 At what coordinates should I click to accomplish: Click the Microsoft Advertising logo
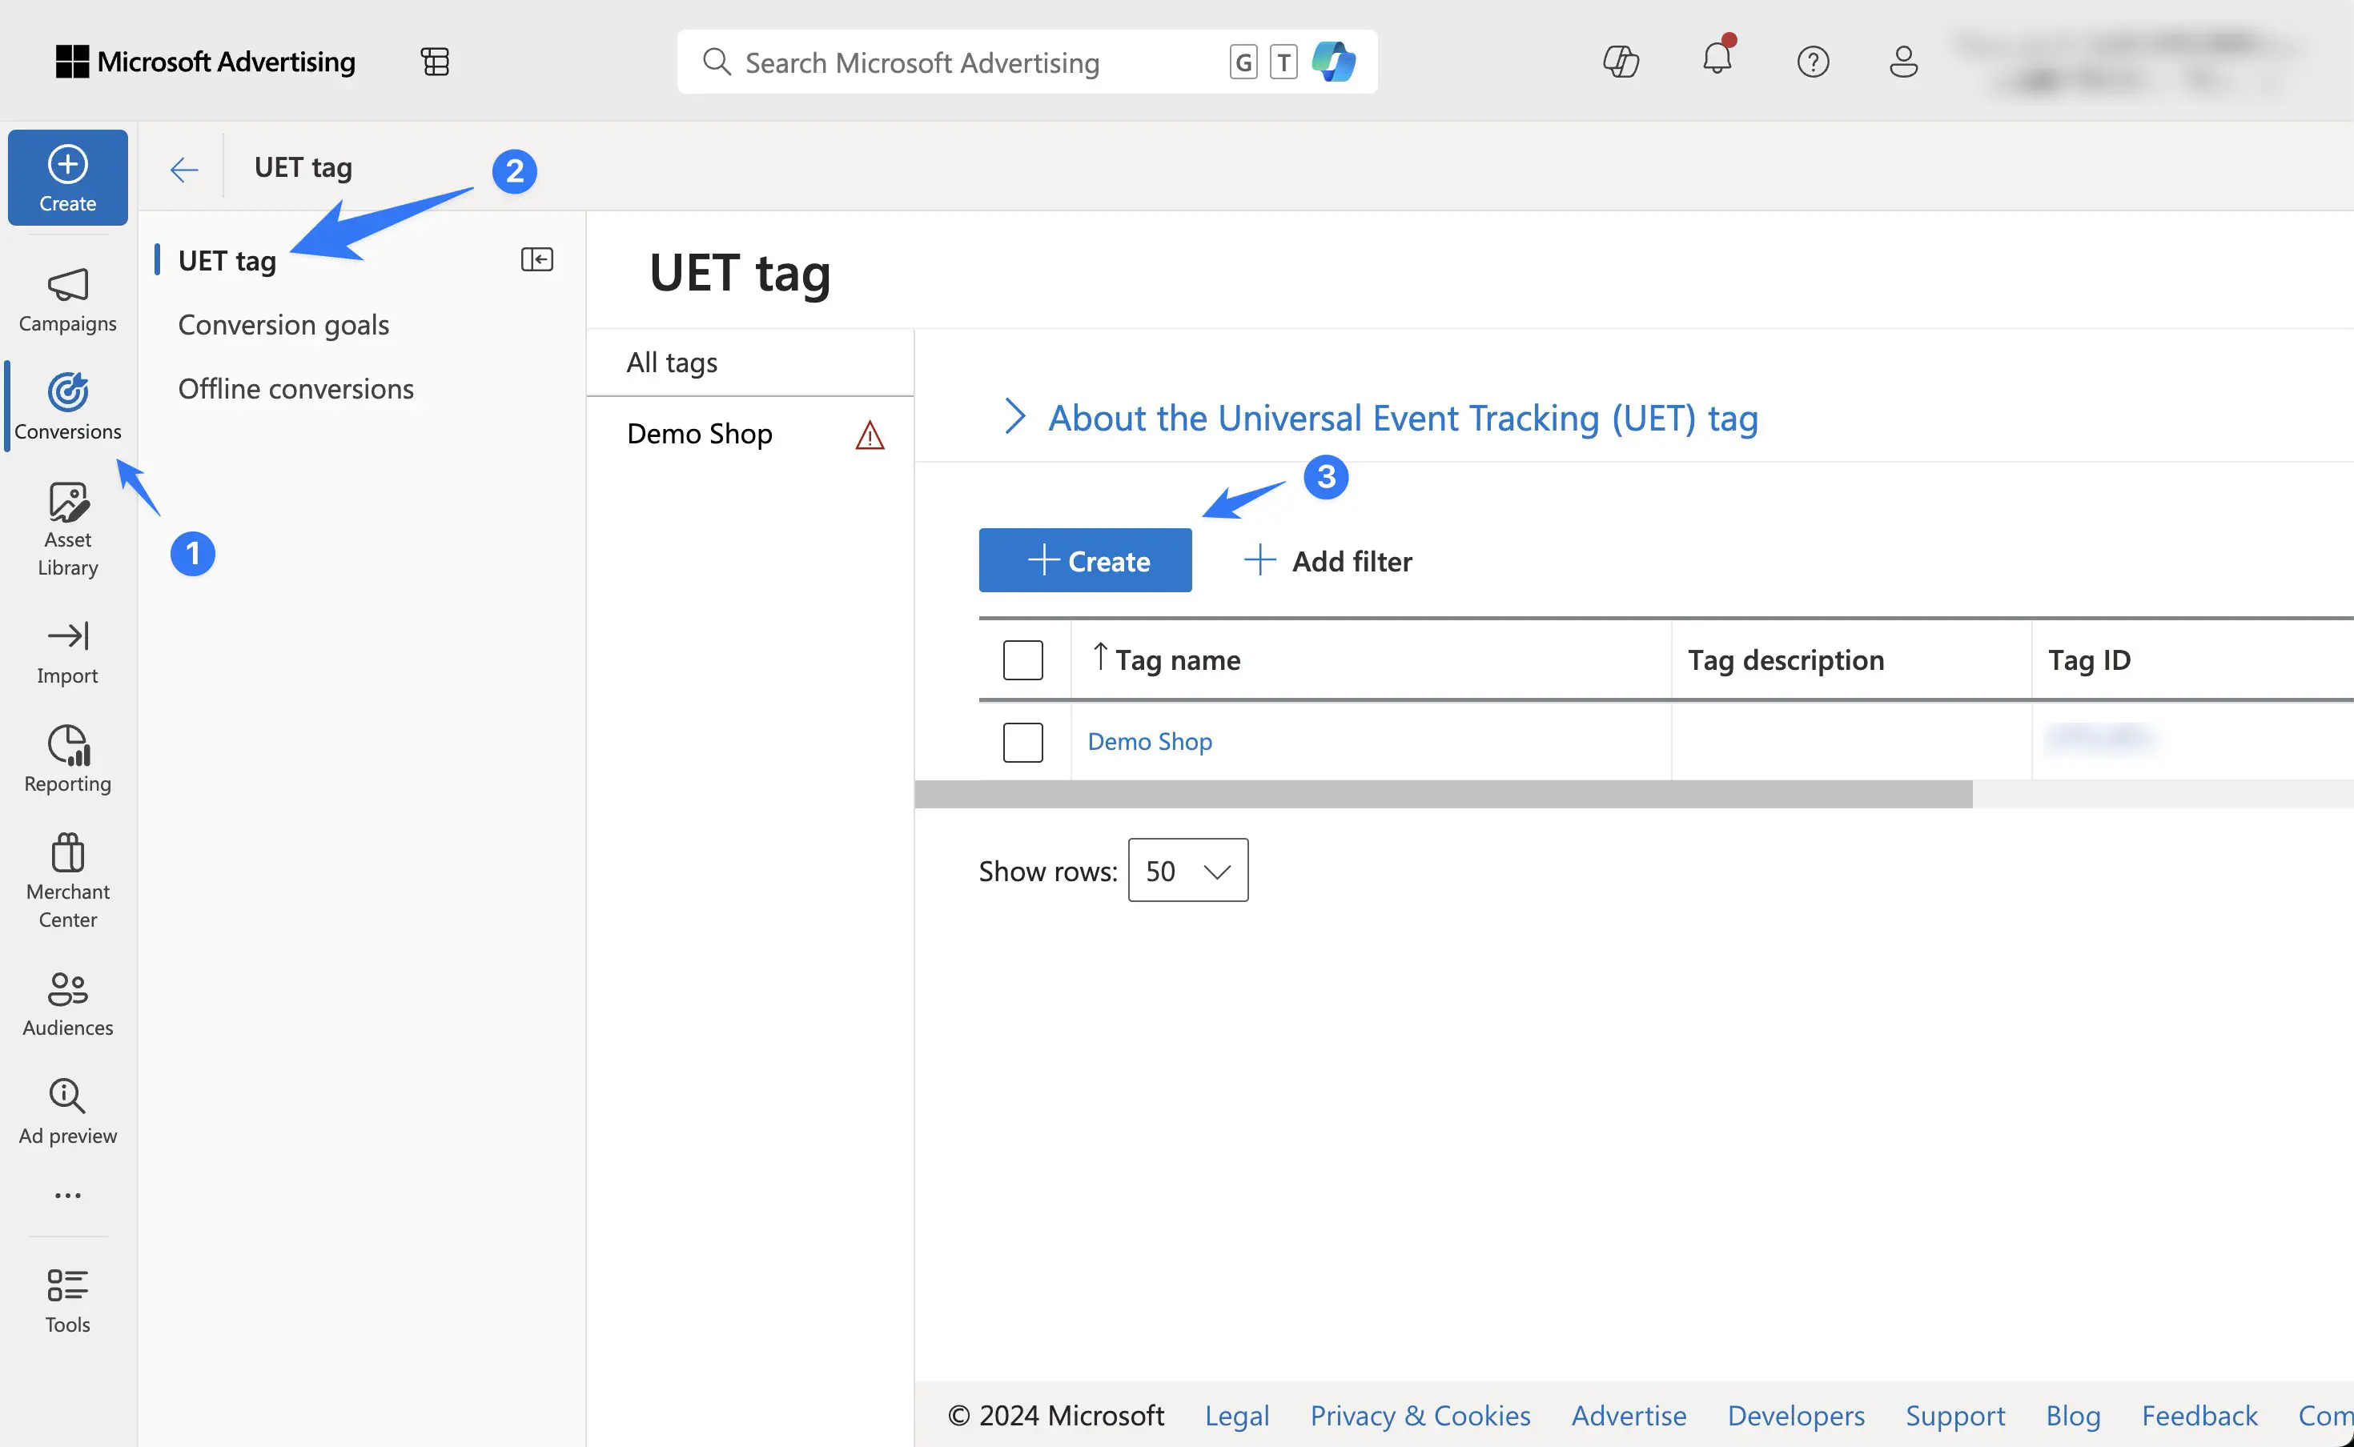205,62
